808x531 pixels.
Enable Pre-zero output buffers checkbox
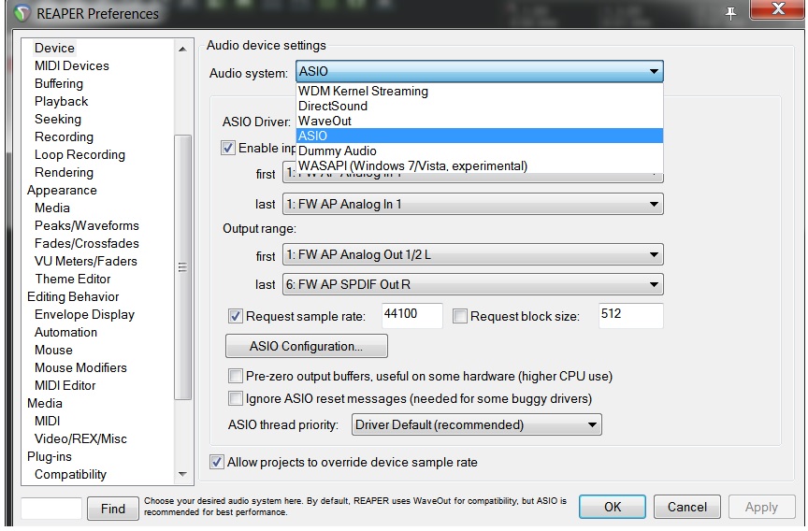click(x=236, y=376)
